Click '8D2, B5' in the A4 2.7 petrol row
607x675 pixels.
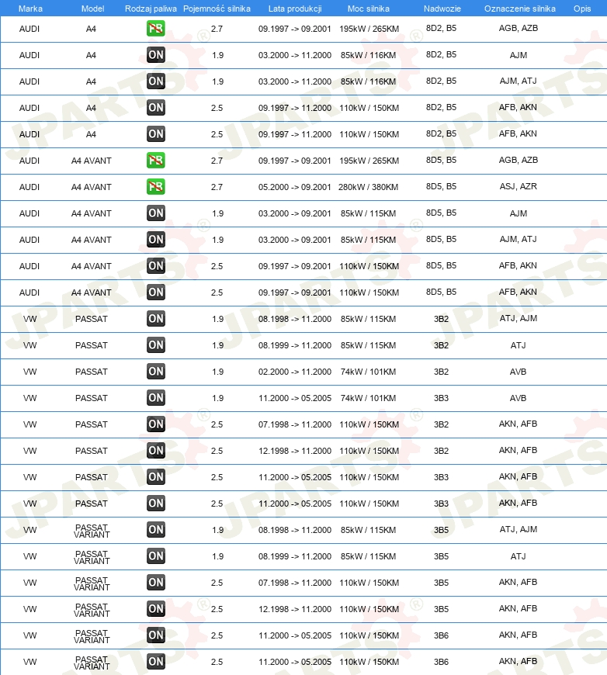pos(441,28)
